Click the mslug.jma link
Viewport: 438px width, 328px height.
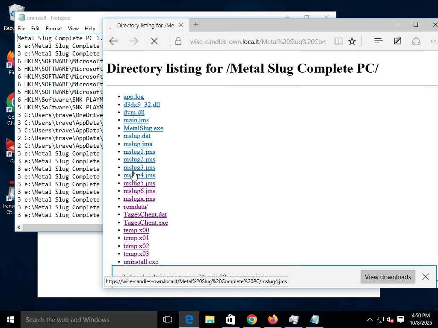(138, 144)
